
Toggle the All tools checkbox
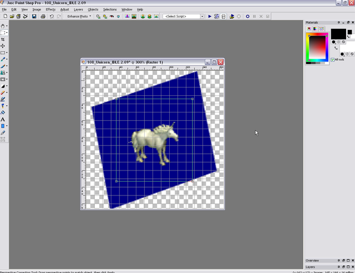point(332,60)
